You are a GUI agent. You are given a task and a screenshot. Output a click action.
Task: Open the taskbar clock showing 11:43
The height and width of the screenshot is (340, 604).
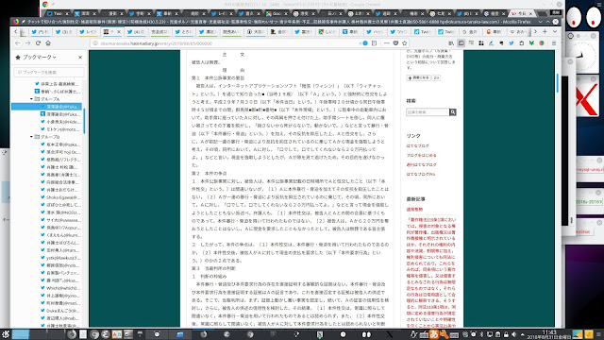tap(549, 334)
